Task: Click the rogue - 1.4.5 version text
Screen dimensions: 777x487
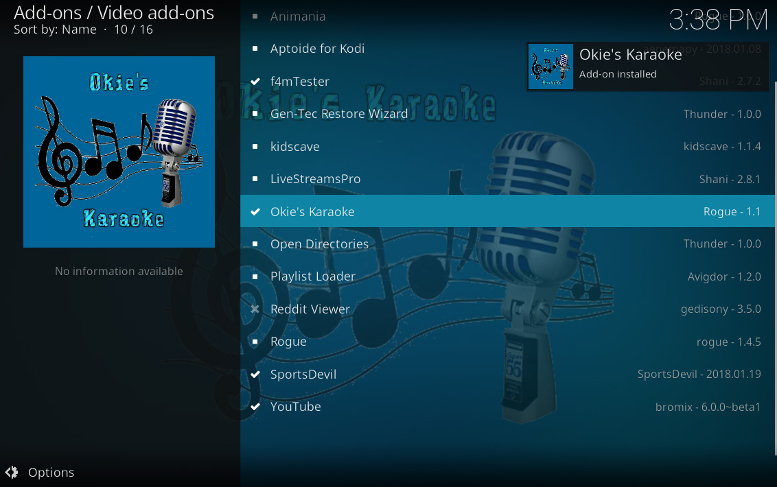Action: 728,342
